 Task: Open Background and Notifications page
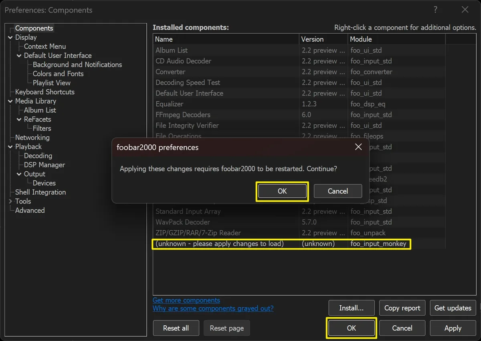click(77, 65)
